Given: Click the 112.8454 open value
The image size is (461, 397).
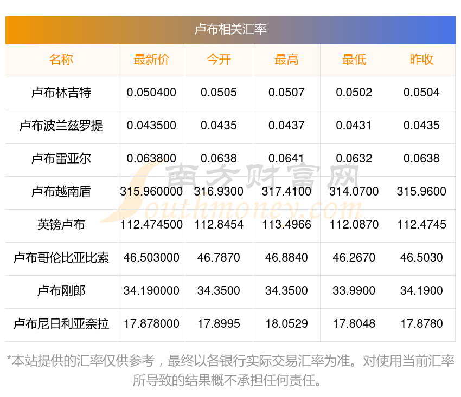Looking at the screenshot, I should [219, 225].
